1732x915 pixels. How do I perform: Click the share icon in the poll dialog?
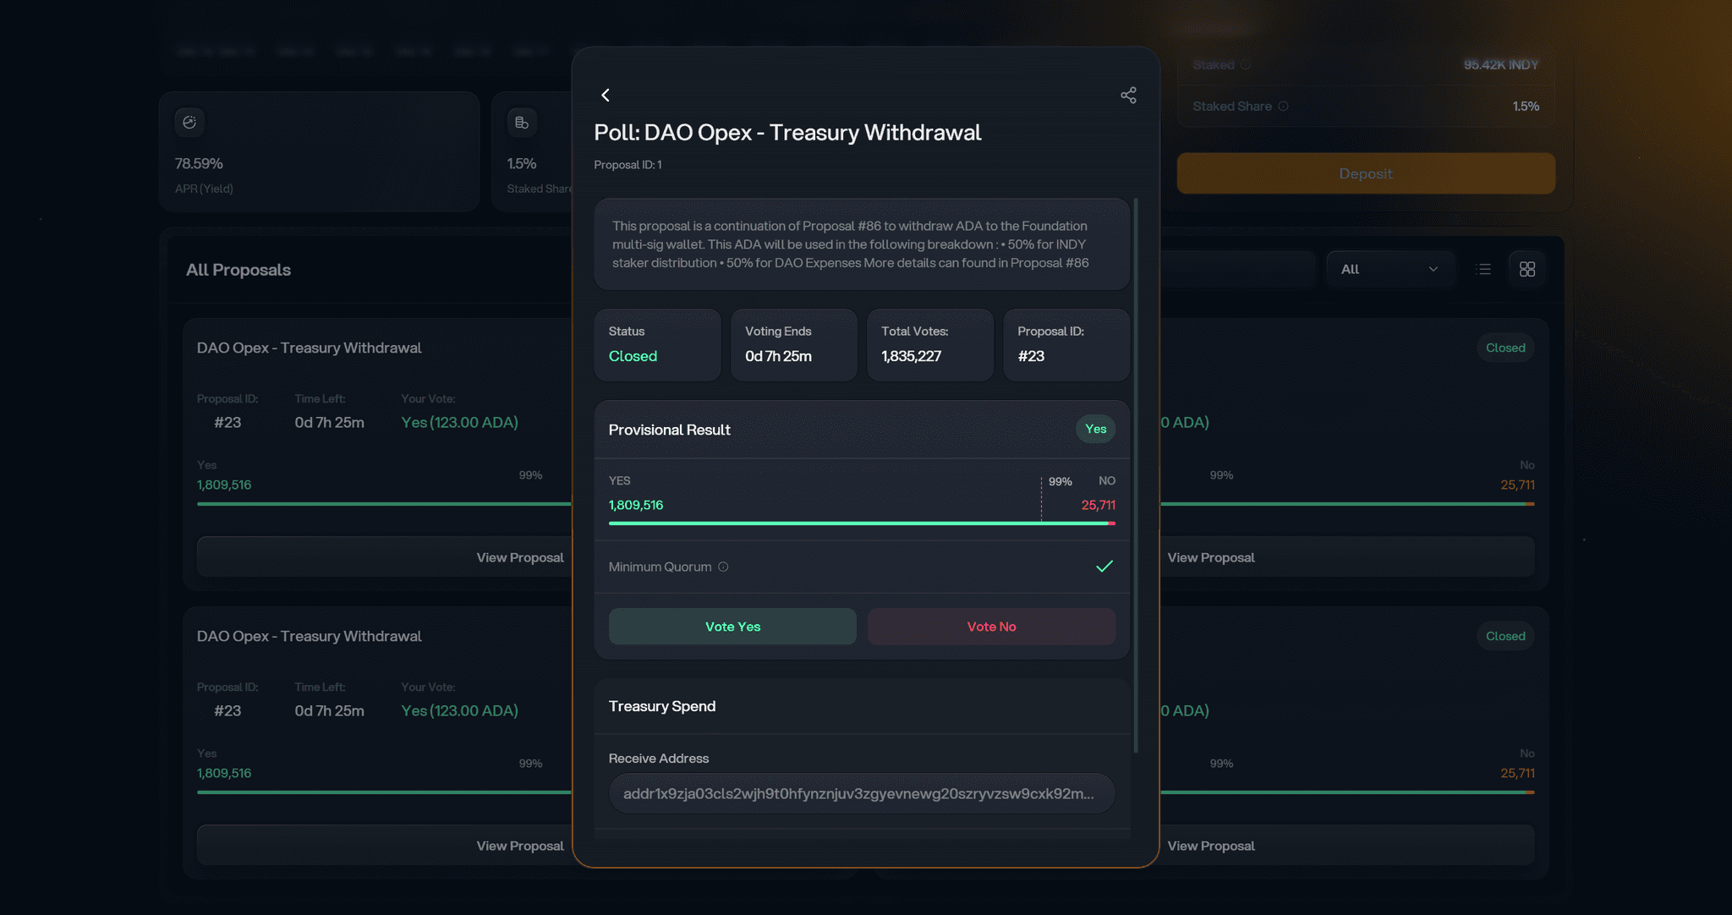click(x=1128, y=96)
